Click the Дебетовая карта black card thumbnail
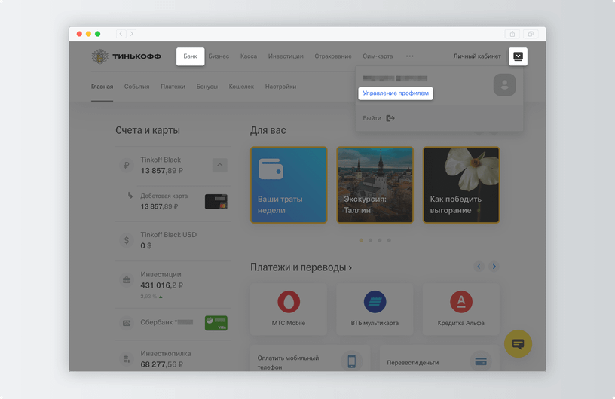 216,202
